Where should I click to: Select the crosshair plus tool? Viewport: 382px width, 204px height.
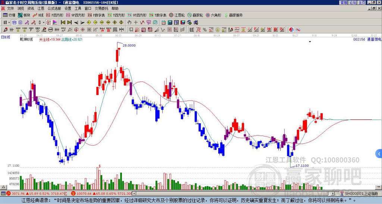tap(136, 22)
